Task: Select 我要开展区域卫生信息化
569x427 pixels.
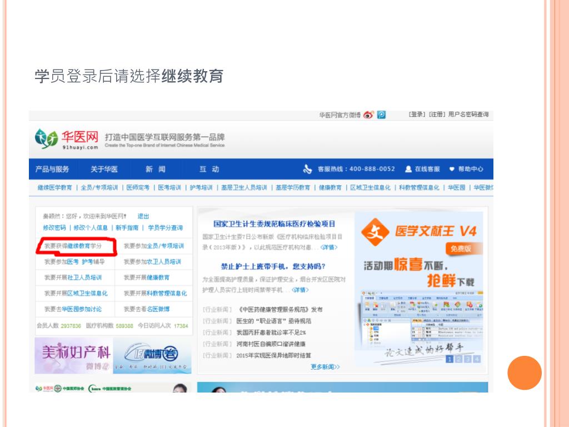Action: [76, 293]
